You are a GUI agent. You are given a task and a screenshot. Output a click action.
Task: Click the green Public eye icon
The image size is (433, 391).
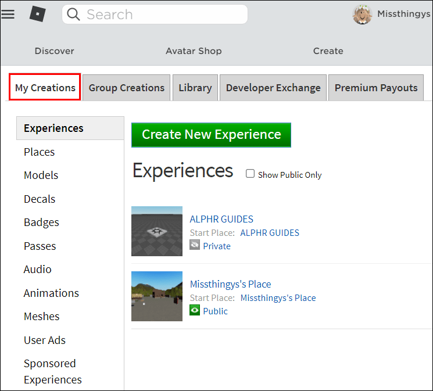(x=194, y=310)
